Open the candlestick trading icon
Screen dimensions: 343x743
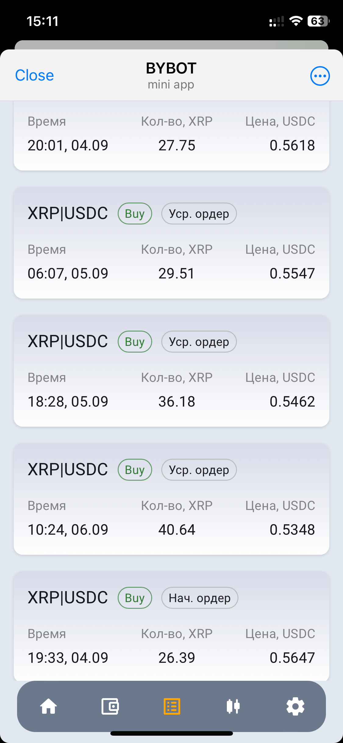(x=233, y=706)
